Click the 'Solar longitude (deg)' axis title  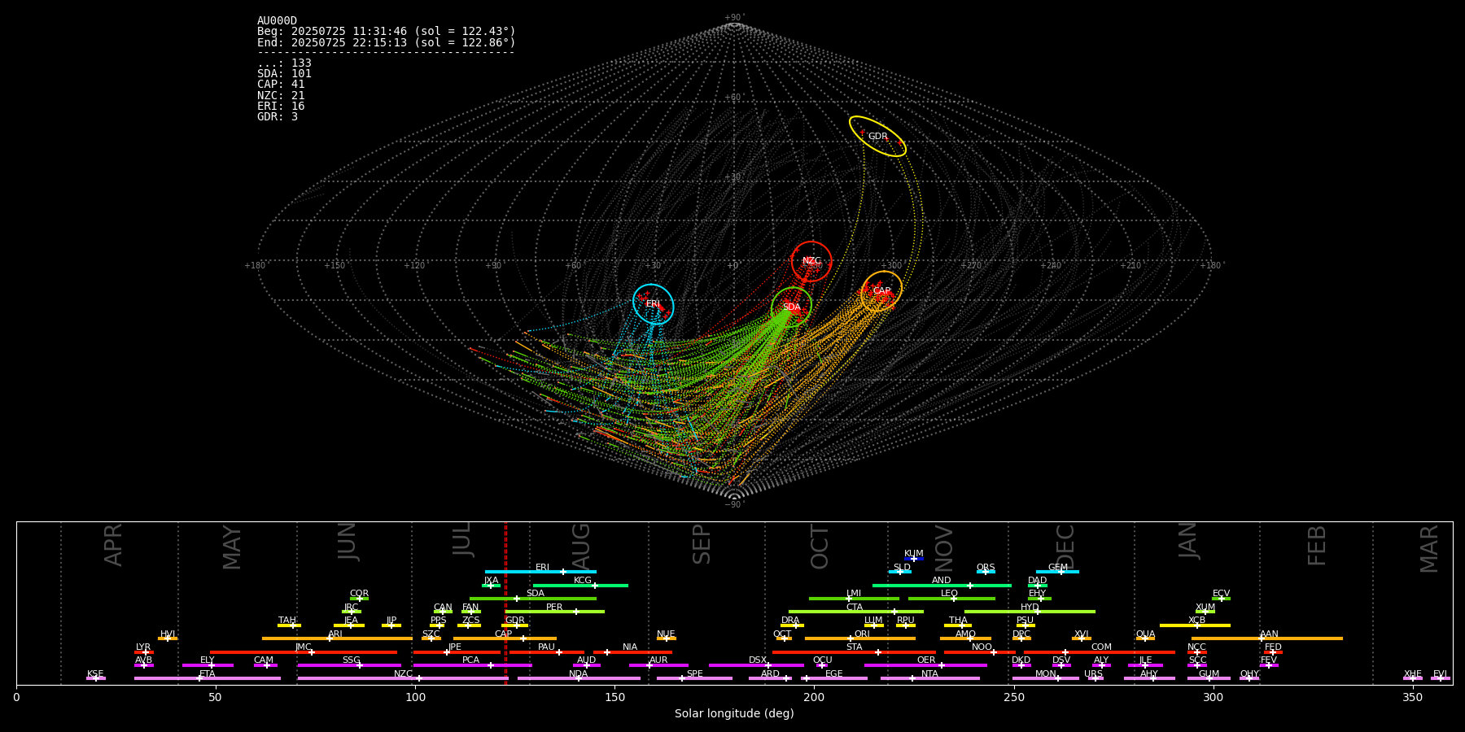734,714
